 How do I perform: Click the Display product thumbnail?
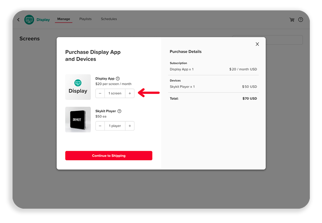click(x=78, y=87)
